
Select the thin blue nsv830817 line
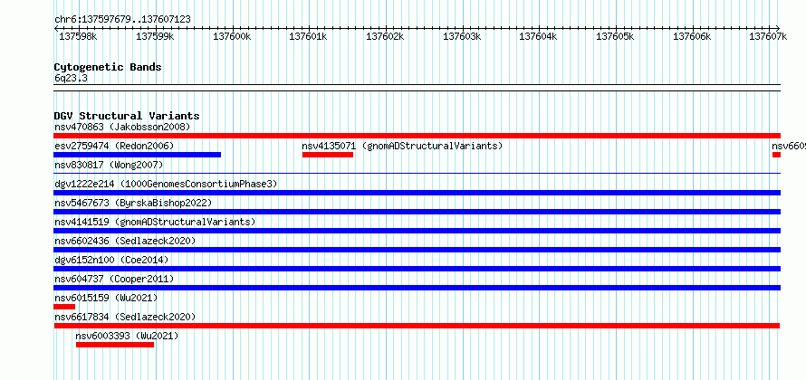(x=417, y=174)
